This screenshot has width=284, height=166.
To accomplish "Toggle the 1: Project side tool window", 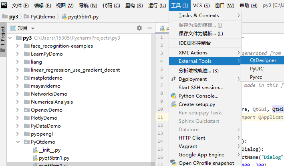I will [3, 40].
